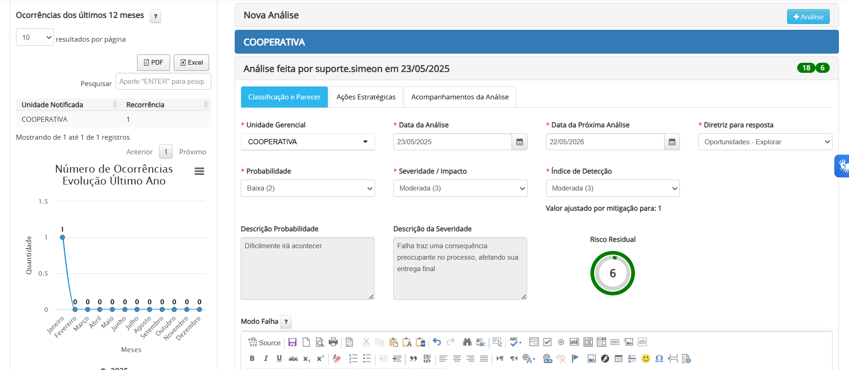Open Acompanhamentos da Análise tab

460,97
